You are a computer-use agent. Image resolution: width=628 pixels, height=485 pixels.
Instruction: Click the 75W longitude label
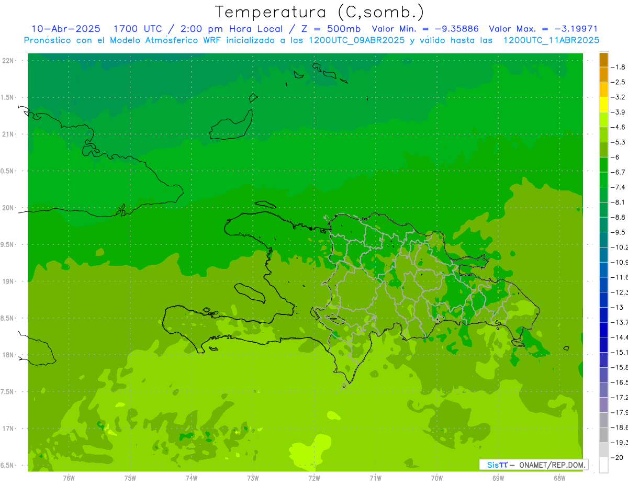(x=130, y=478)
